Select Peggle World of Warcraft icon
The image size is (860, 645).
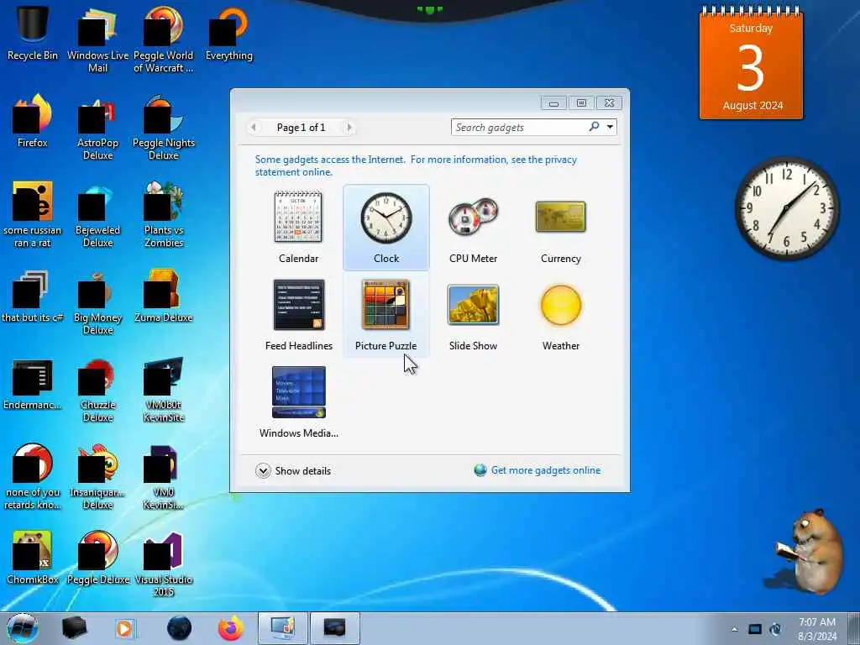(164, 39)
